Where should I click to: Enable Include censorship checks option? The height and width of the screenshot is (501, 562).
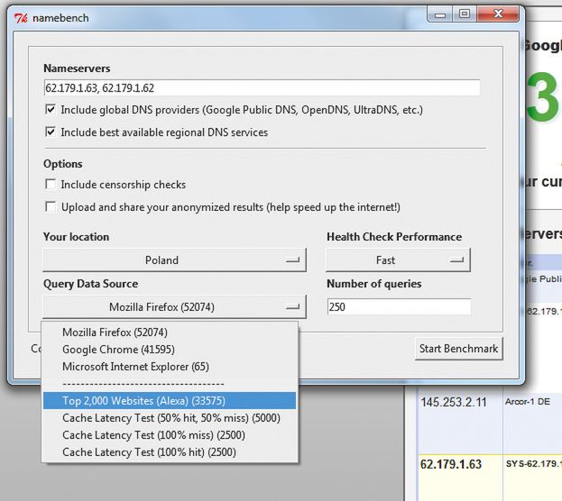click(x=51, y=184)
